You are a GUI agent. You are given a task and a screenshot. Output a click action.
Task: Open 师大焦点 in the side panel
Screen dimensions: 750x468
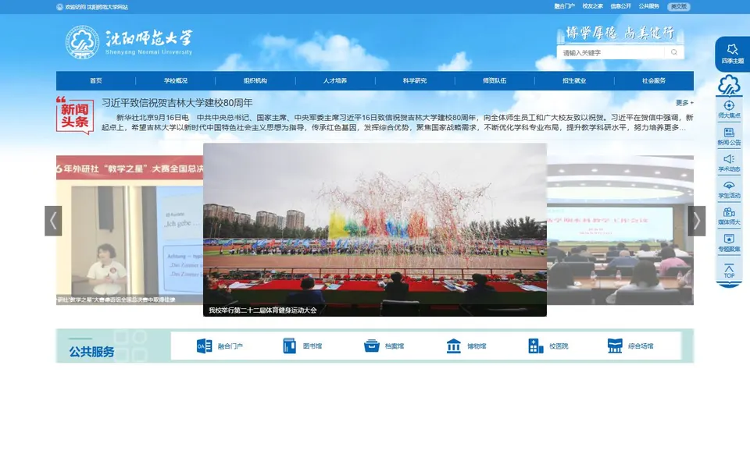point(729,109)
